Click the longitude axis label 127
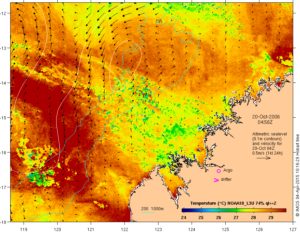300x232 pixels. 293,229
